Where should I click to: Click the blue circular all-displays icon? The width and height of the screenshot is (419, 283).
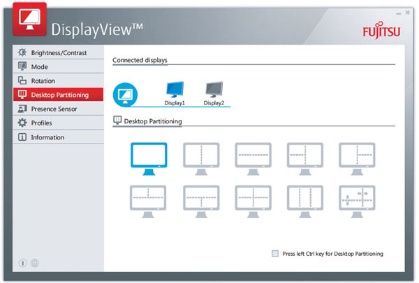[125, 95]
